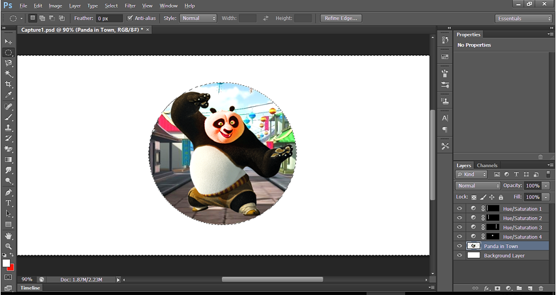
Task: Click the Panda in Town layer thumbnail
Action: point(474,246)
